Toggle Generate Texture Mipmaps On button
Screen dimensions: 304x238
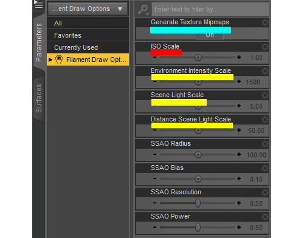click(210, 36)
